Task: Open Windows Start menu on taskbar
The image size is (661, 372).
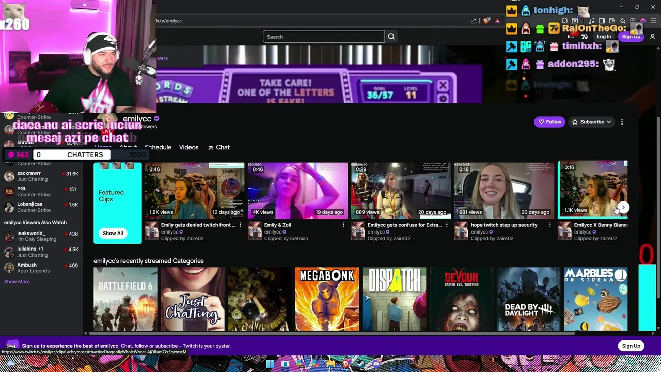Action: (x=270, y=364)
